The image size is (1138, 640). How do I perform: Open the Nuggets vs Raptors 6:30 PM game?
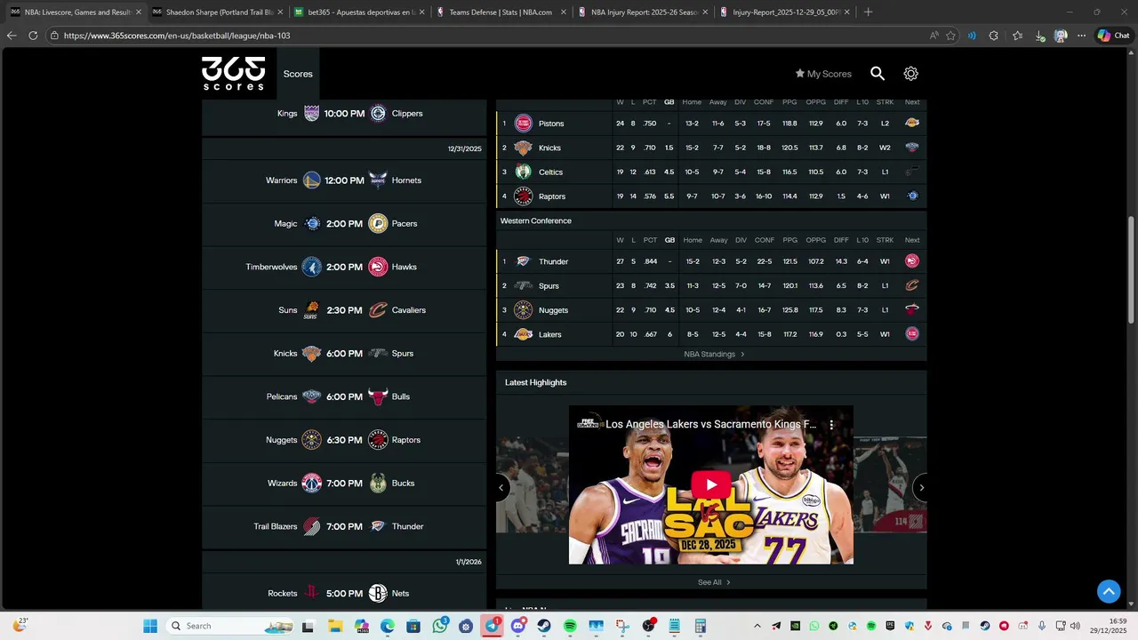click(x=344, y=440)
